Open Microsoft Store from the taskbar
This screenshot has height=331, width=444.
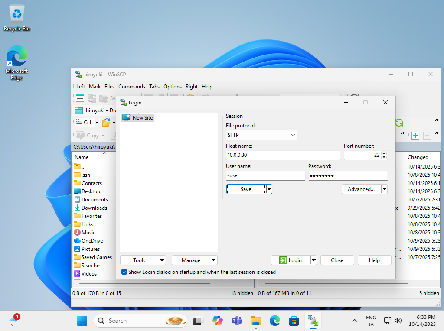pos(294,321)
